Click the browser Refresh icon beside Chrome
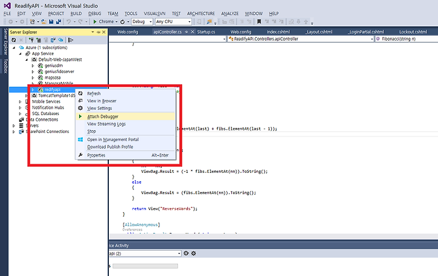 coord(122,22)
